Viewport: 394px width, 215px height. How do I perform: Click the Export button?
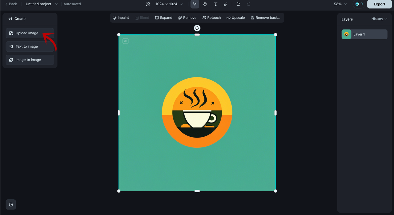[x=380, y=4]
